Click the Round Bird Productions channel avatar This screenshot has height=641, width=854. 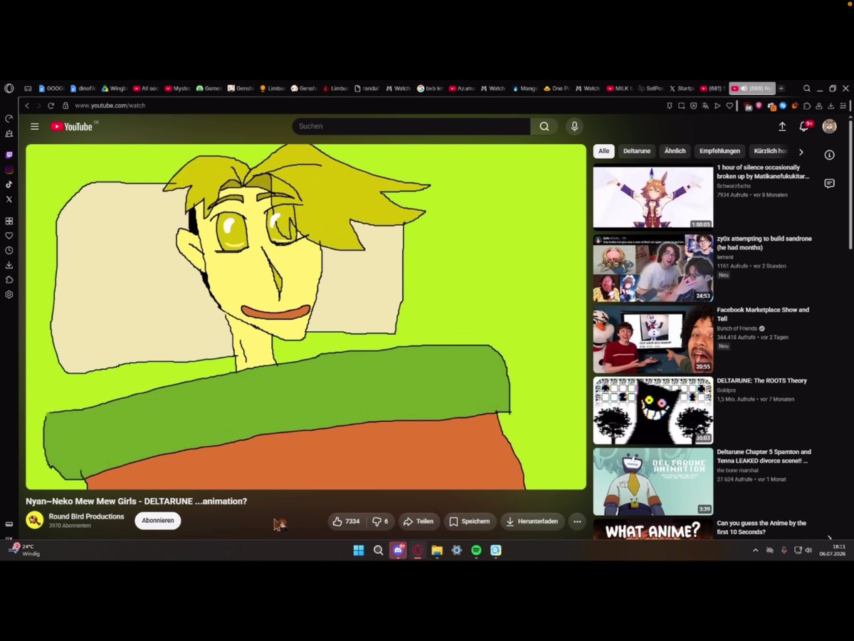coord(35,520)
